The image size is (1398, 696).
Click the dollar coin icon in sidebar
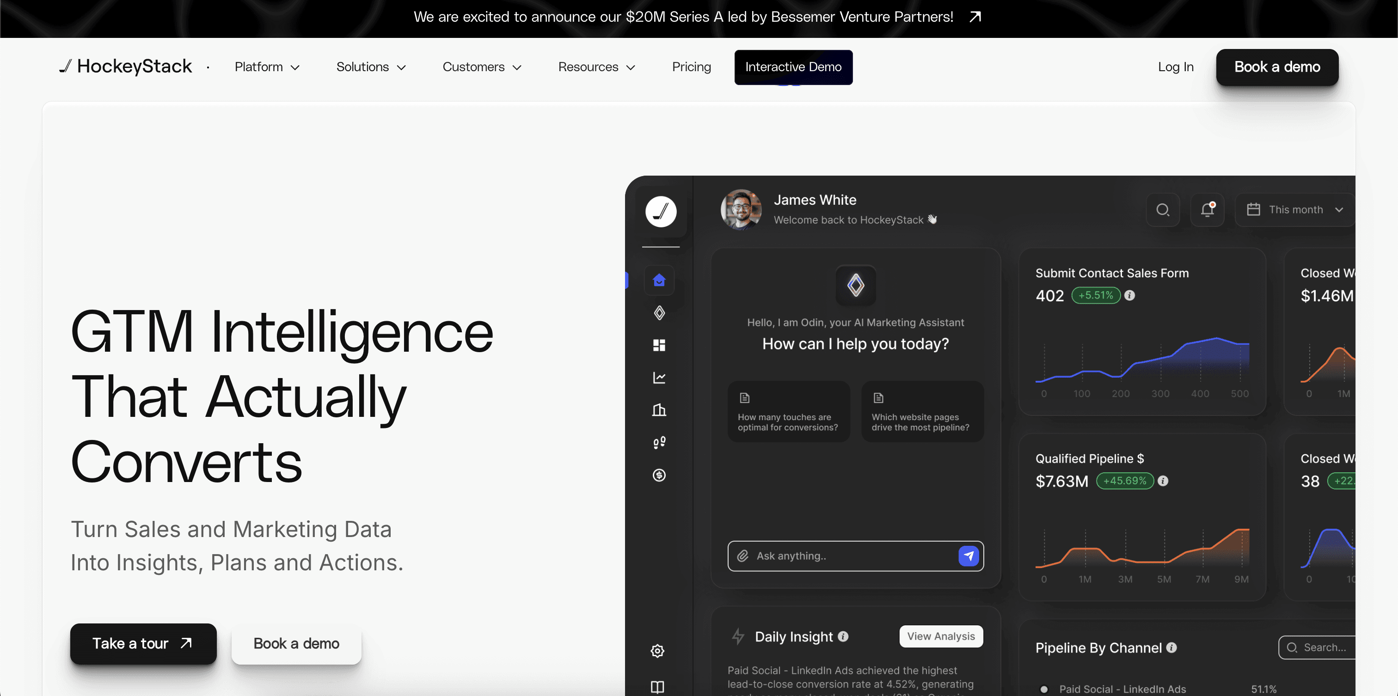pos(659,475)
